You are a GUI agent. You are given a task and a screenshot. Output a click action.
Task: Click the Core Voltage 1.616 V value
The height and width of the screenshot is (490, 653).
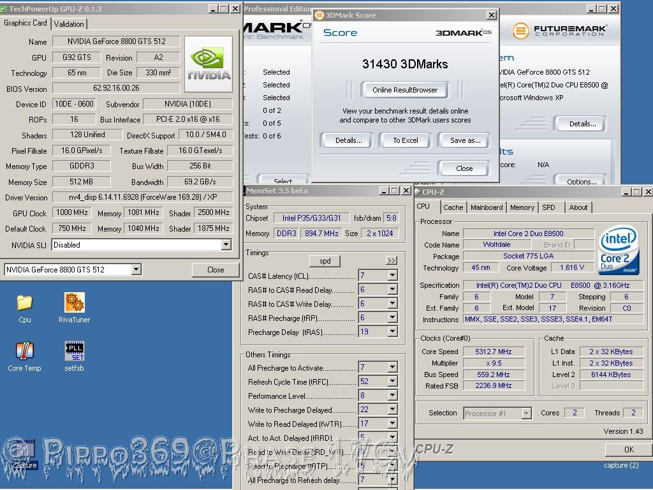572,267
